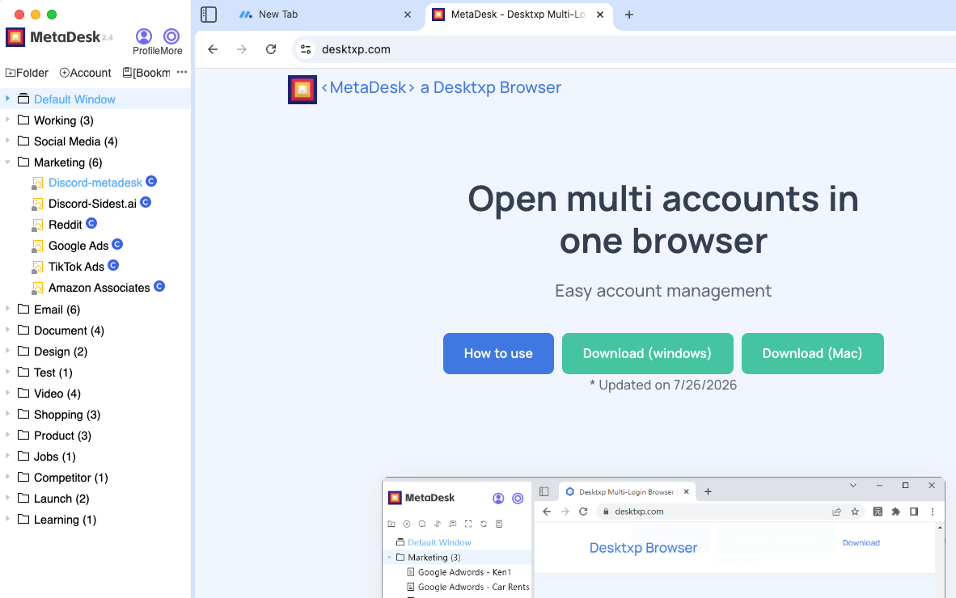Image resolution: width=956 pixels, height=598 pixels.
Task: Switch to the New Tab tab
Action: (x=325, y=15)
